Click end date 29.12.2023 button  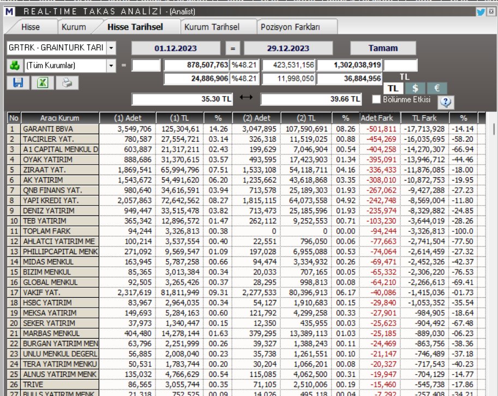pyautogui.click(x=288, y=48)
